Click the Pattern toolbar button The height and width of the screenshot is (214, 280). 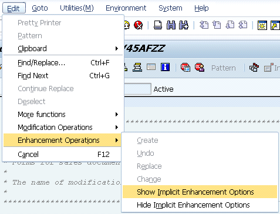(x=224, y=68)
